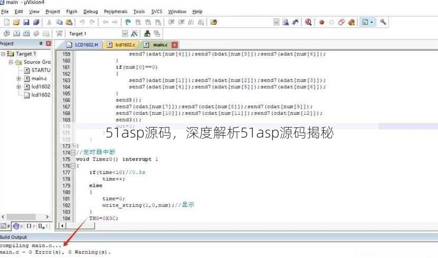Switch to the Templates tab in project panel

tap(44, 226)
